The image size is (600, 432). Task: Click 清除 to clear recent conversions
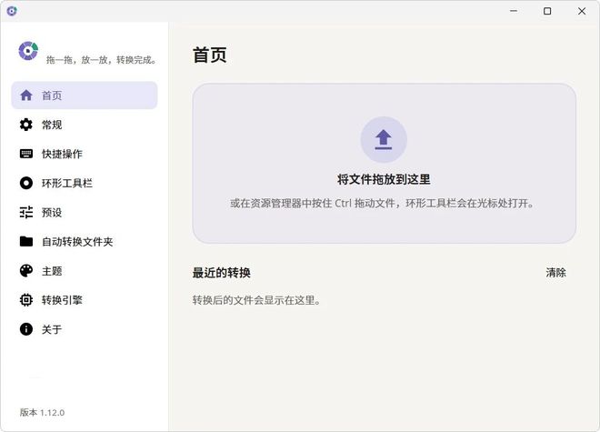pos(555,273)
